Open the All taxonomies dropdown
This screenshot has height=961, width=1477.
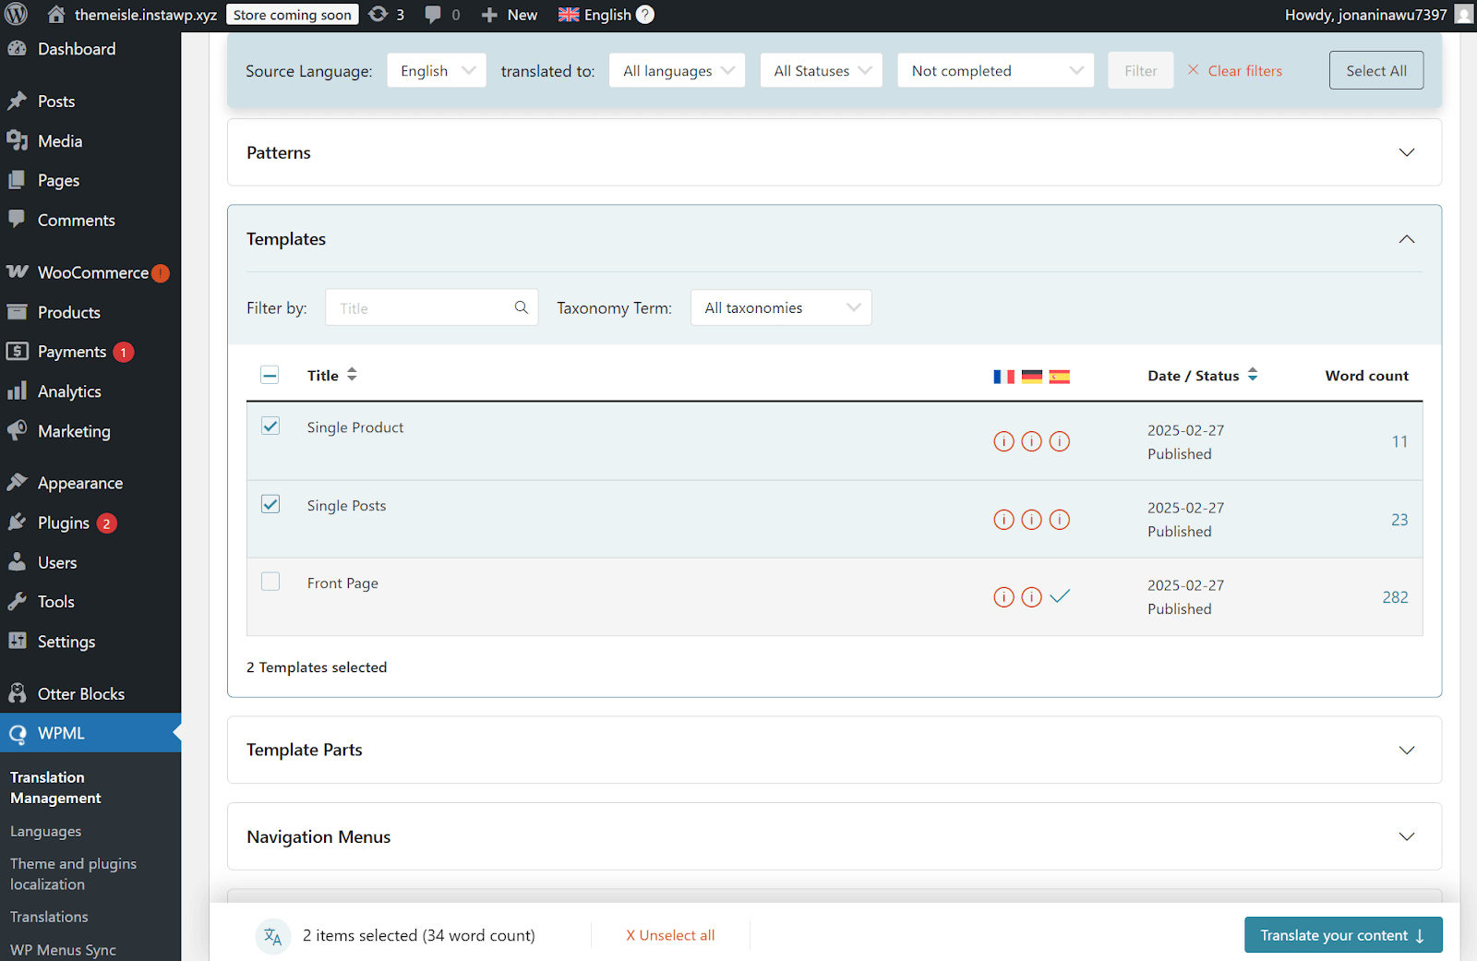[781, 307]
